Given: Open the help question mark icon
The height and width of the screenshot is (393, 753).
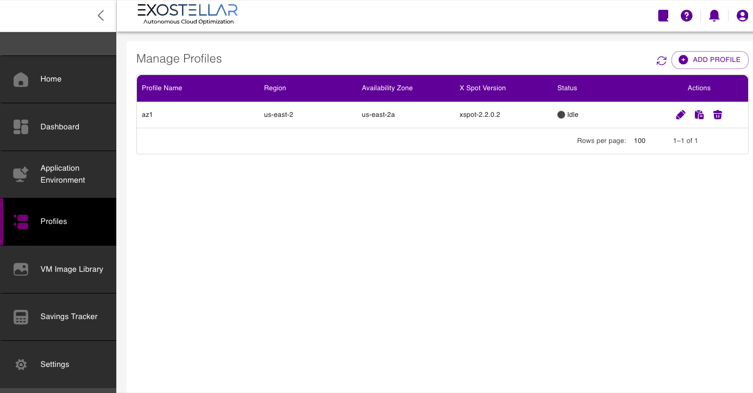Looking at the screenshot, I should click(x=687, y=16).
